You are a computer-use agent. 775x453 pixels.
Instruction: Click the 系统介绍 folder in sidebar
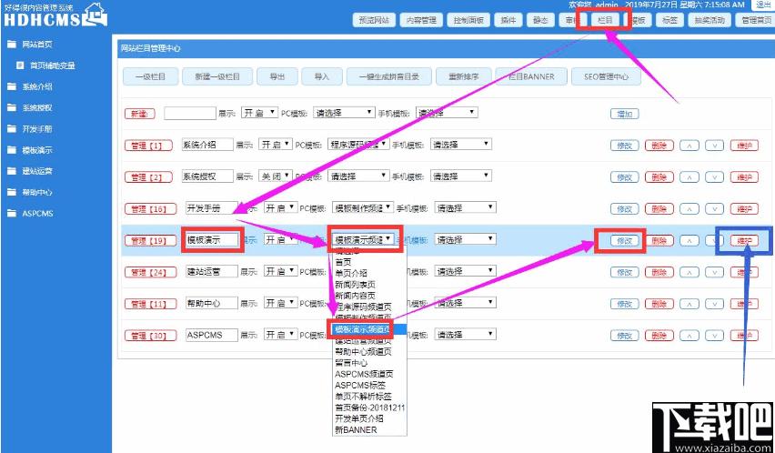point(36,86)
